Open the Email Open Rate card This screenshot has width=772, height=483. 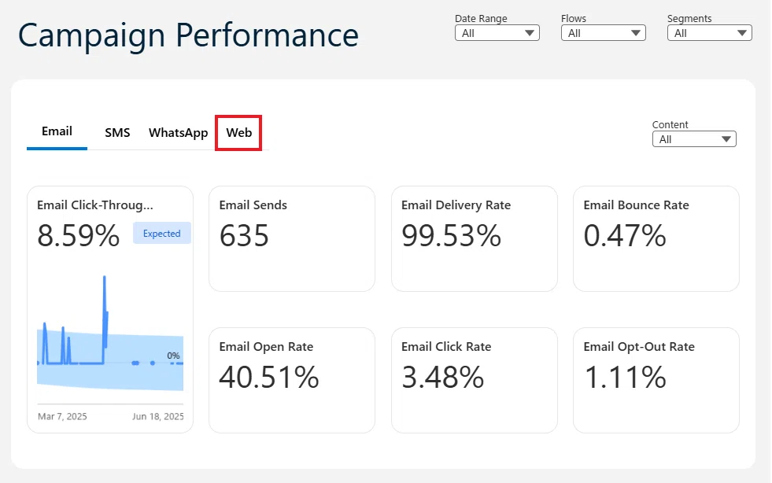click(x=292, y=380)
